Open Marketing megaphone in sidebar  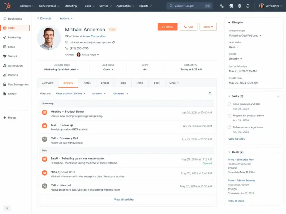[5, 37]
